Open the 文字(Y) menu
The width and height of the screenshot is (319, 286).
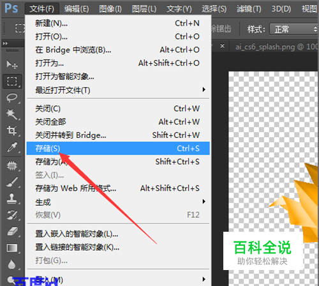click(179, 9)
